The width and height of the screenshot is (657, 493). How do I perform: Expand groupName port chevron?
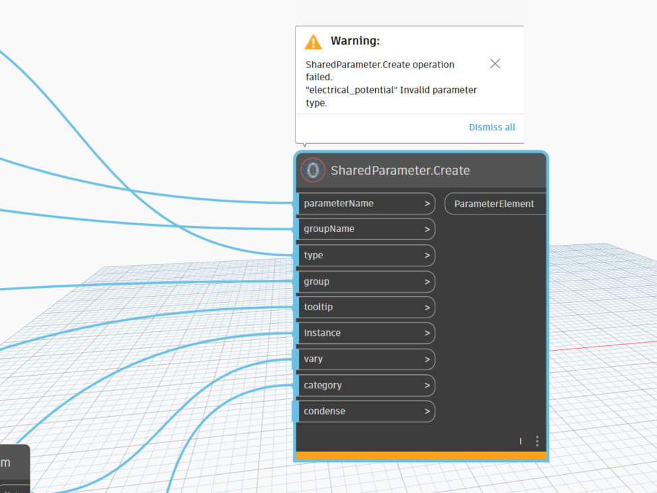[427, 229]
